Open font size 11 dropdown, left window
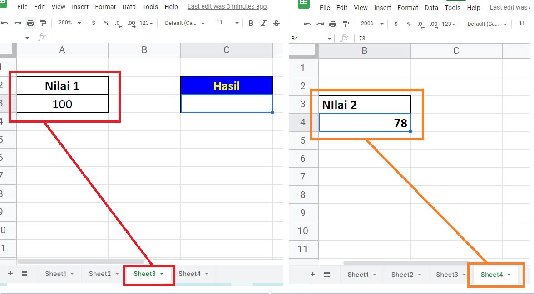This screenshot has width=534, height=294. pos(227,23)
